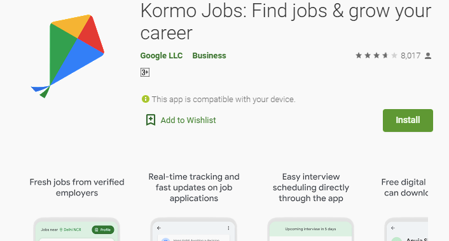The image size is (449, 241).
Task: Open the Business category link
Action: tap(209, 55)
